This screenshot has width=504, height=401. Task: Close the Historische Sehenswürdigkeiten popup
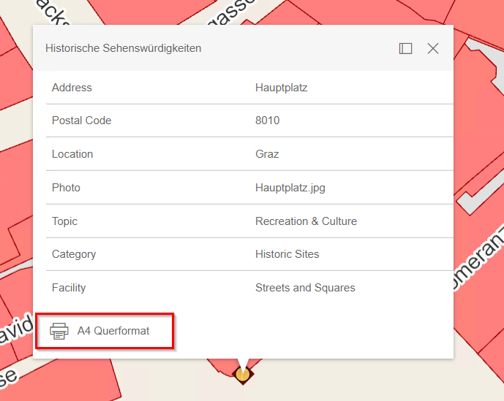tap(432, 48)
